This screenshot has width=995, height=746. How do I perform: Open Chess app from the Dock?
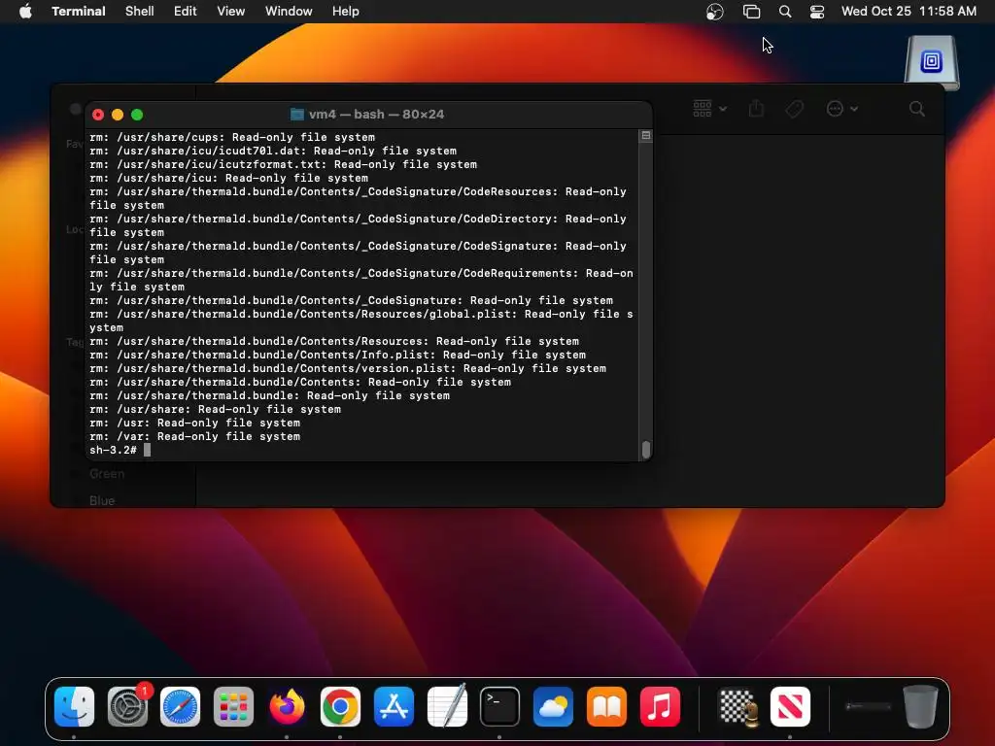pos(738,707)
